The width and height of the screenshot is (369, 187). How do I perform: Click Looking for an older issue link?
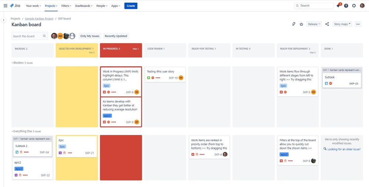(x=344, y=149)
